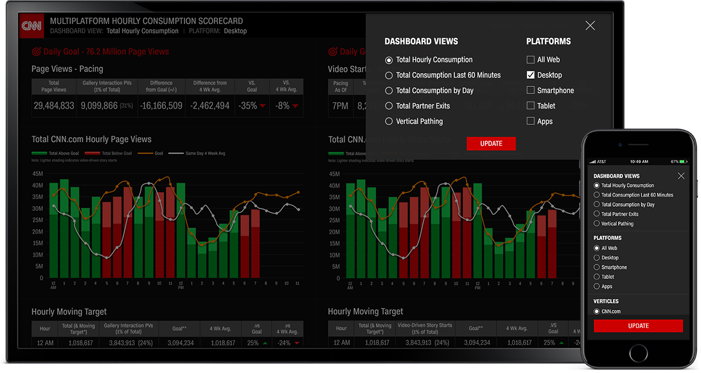This screenshot has height=373, width=701.
Task: Click the Page Views - Pacing heading
Action: coord(67,69)
